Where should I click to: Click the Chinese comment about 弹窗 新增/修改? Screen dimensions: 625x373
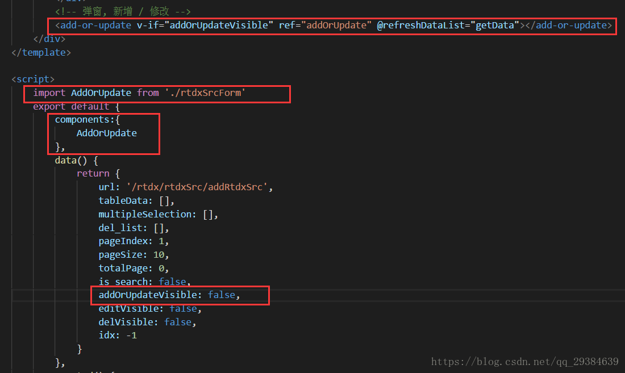coord(123,11)
